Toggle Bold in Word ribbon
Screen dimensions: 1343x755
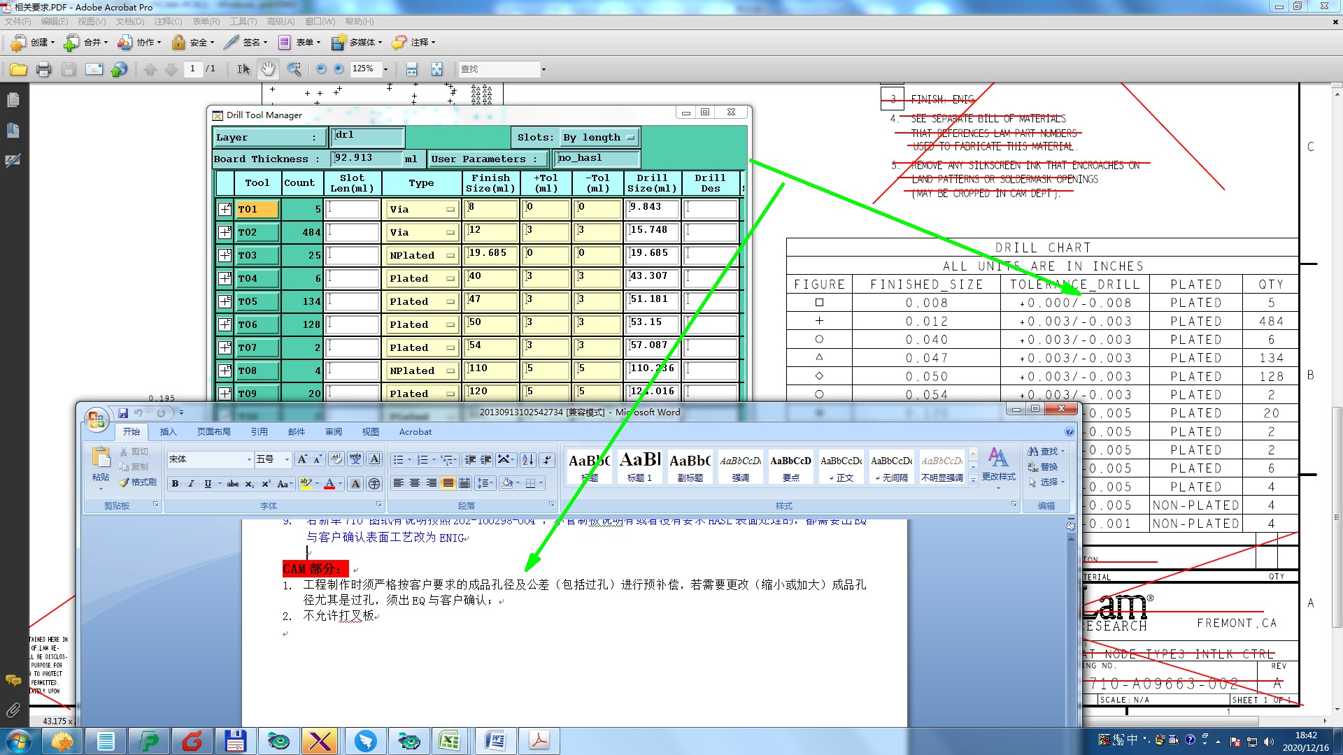[175, 483]
